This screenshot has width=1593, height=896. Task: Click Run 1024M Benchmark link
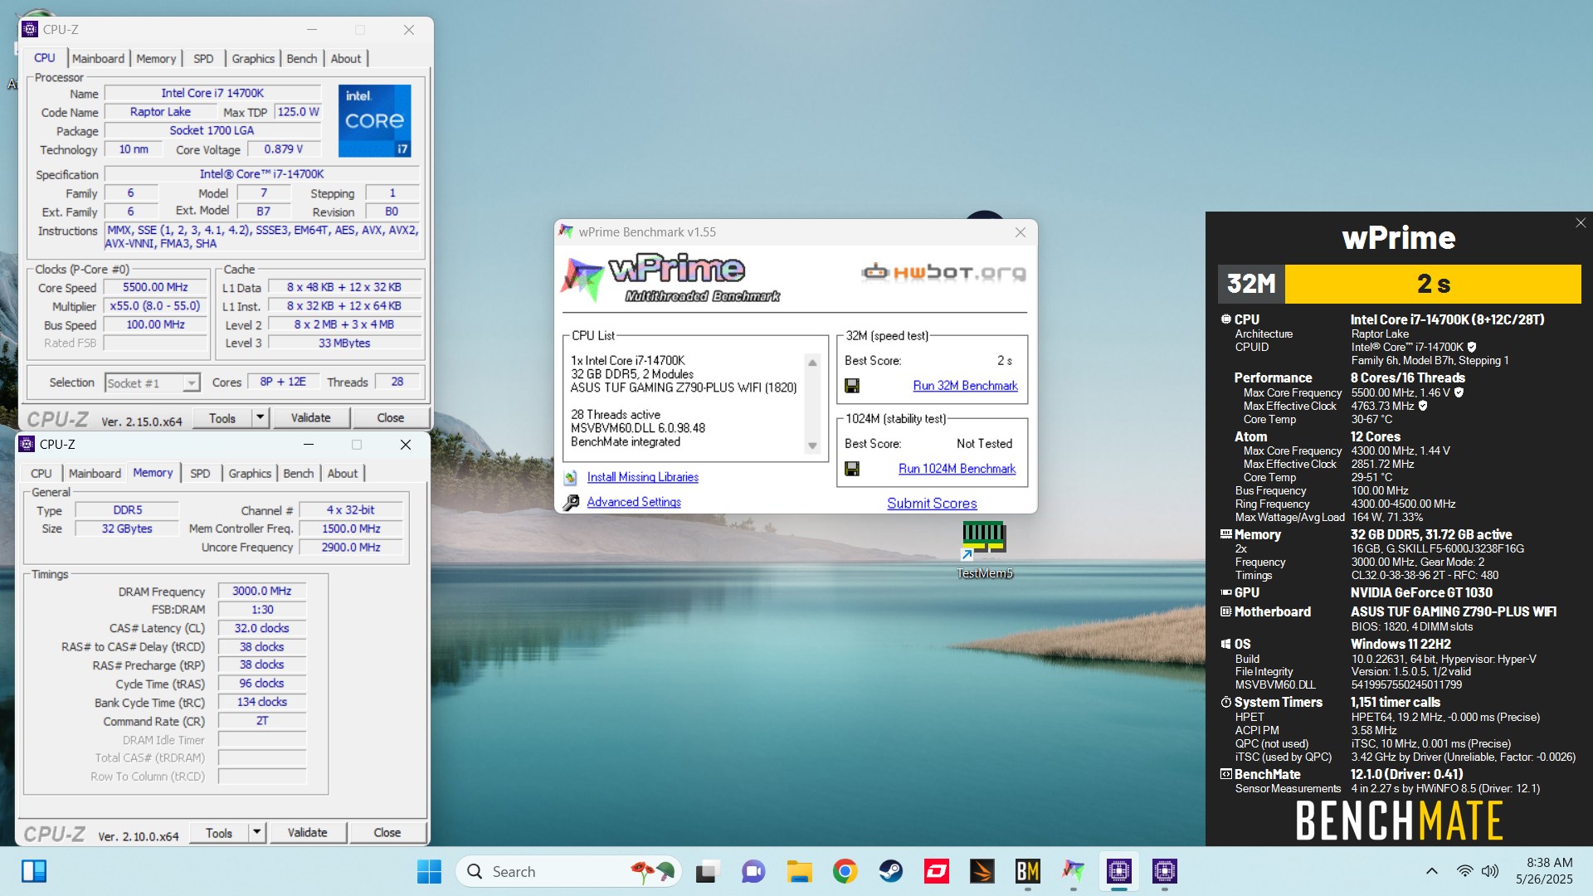tap(957, 469)
